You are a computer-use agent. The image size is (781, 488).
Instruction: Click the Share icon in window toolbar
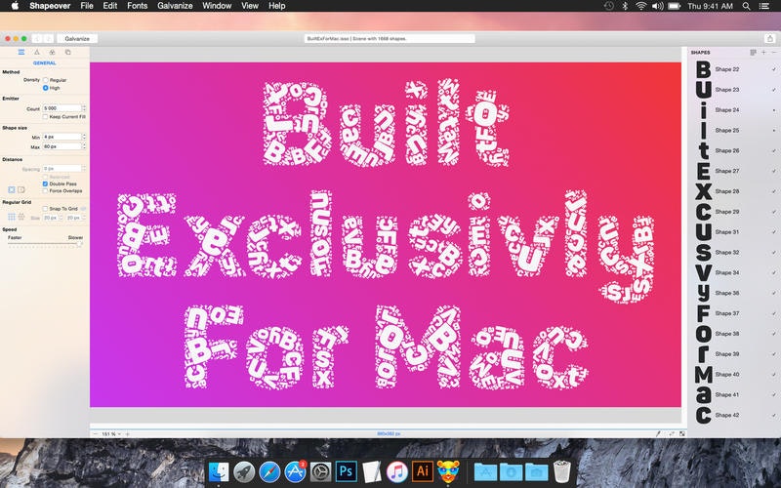[x=769, y=38]
